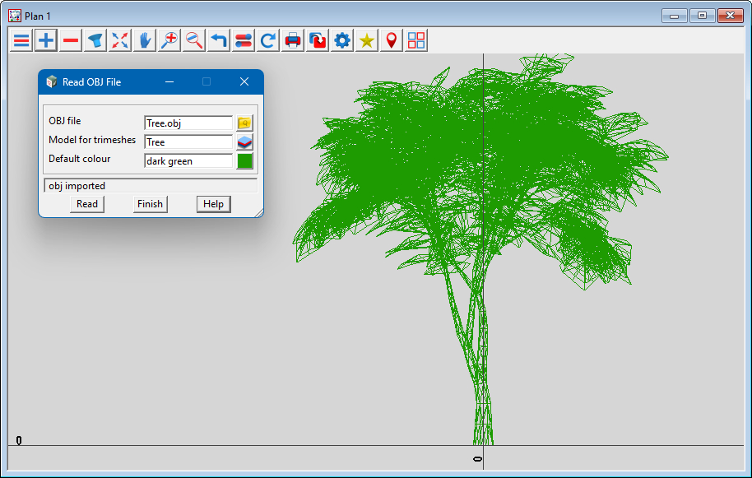Viewport: 752px width, 478px height.
Task: Open the view settings gear
Action: 342,40
